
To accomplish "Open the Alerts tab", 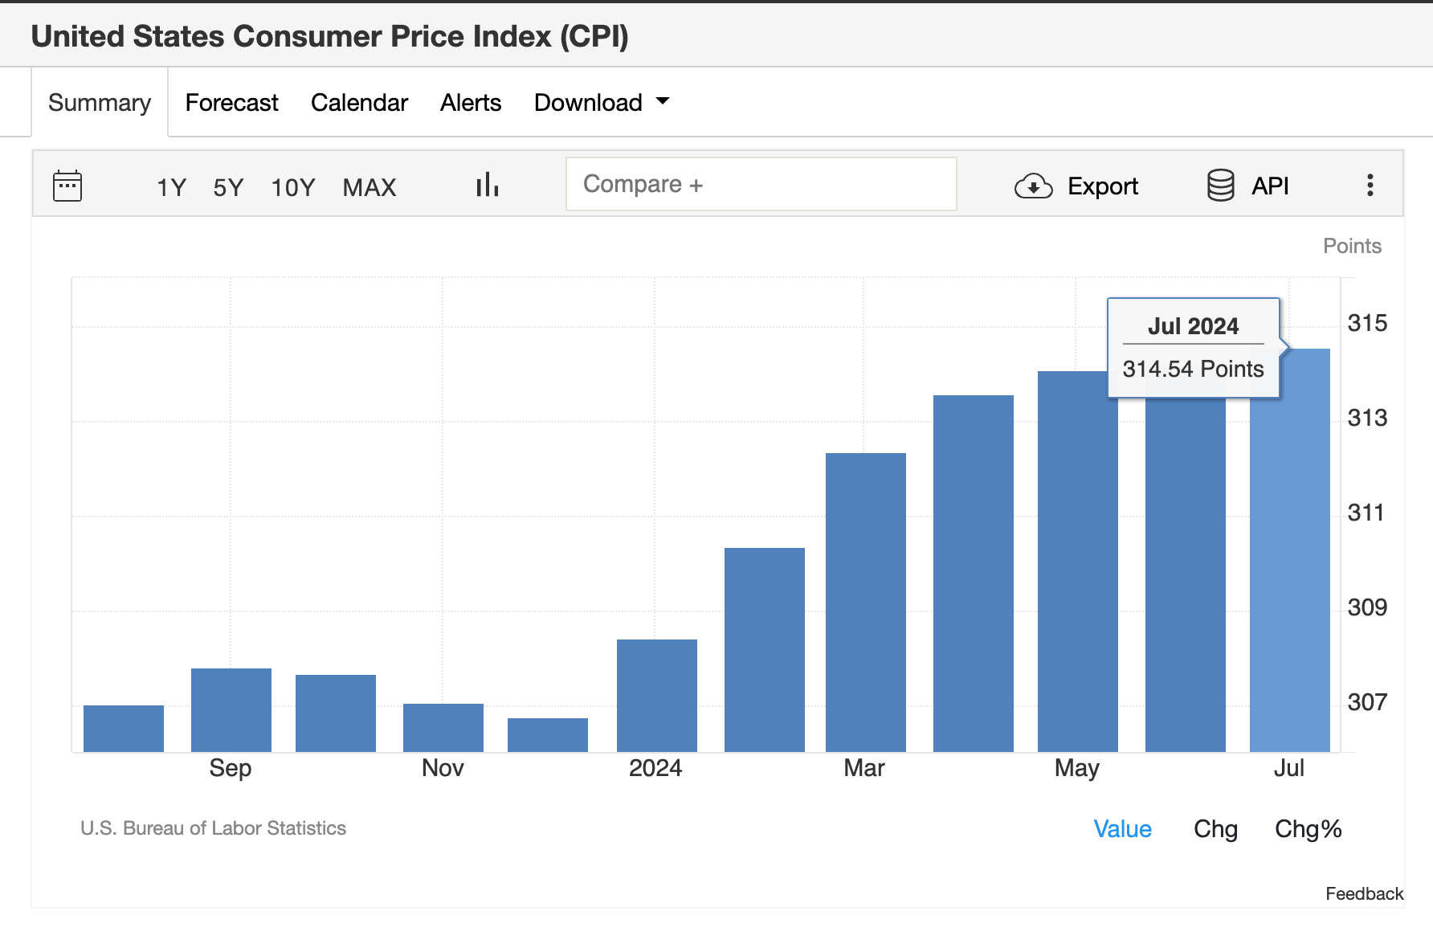I will pos(471,103).
